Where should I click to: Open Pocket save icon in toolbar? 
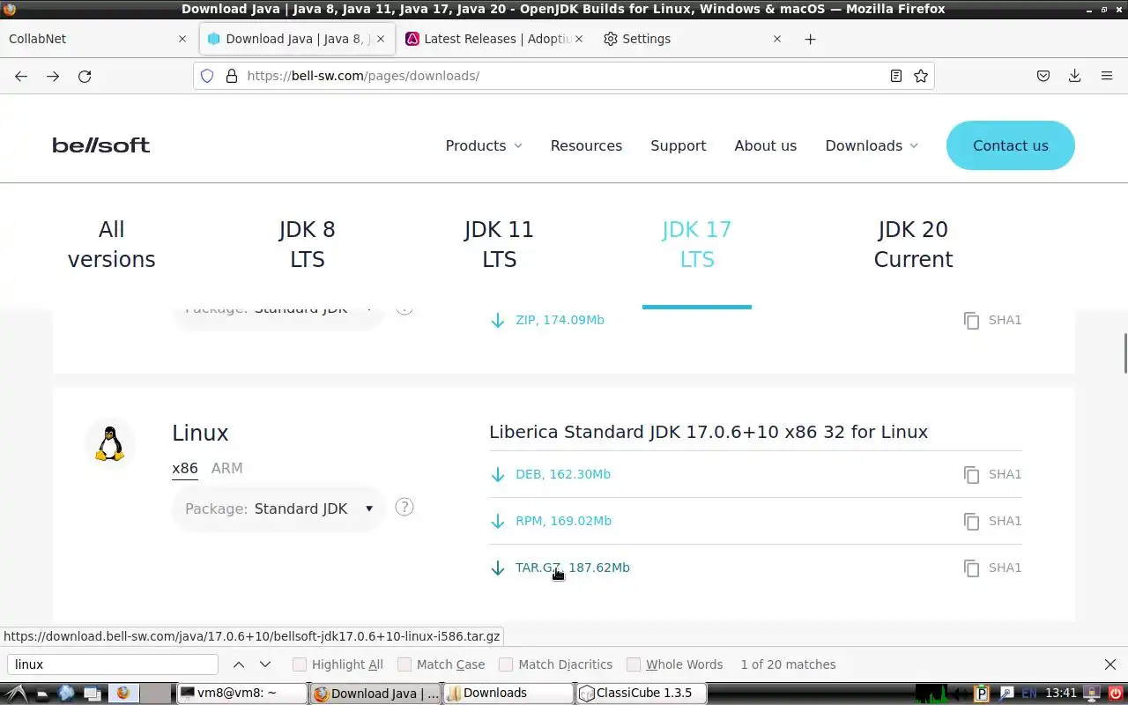[1043, 76]
